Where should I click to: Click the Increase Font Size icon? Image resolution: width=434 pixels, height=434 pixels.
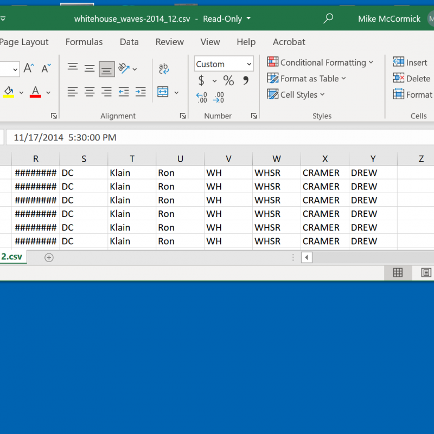[29, 68]
